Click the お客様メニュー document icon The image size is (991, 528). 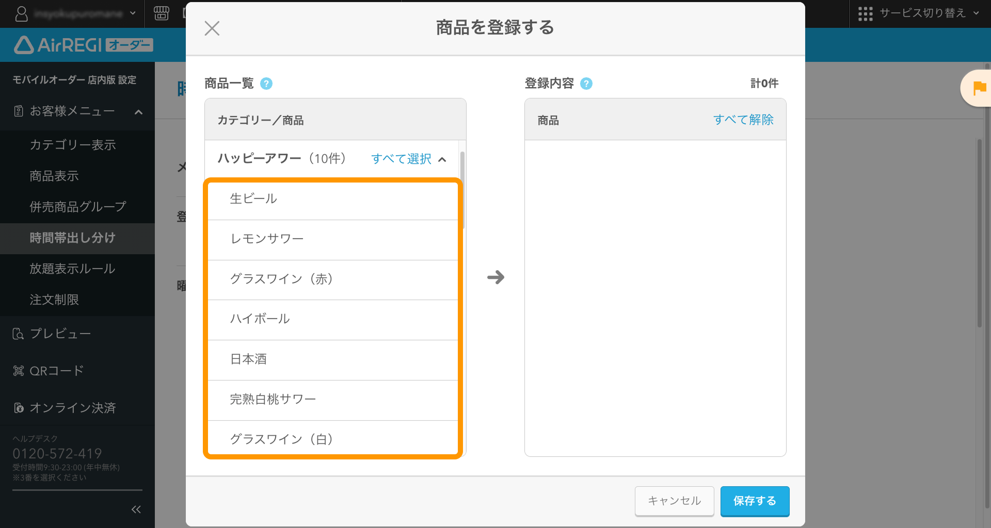pyautogui.click(x=19, y=111)
